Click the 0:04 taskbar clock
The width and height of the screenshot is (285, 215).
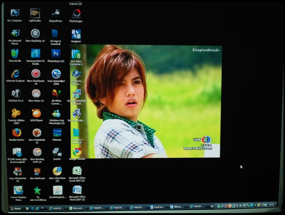pos(272,205)
